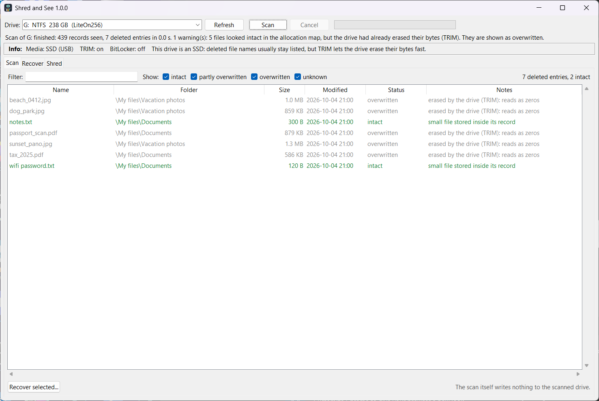The height and width of the screenshot is (401, 599).
Task: Focus the Filter text field
Action: point(81,77)
